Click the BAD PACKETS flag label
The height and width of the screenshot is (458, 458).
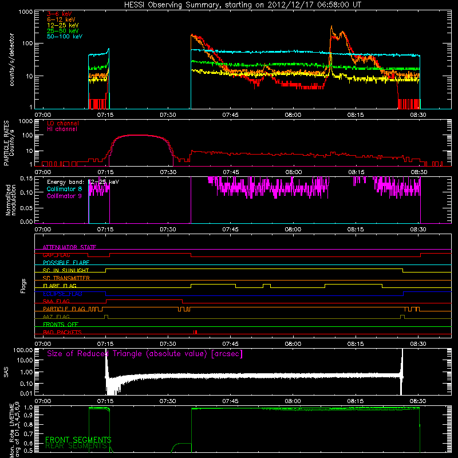pos(62,332)
